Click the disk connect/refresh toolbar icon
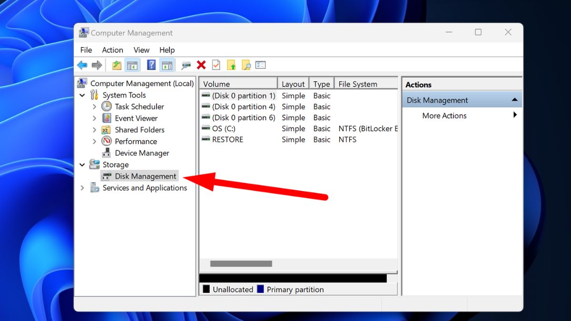The height and width of the screenshot is (321, 571). point(186,65)
